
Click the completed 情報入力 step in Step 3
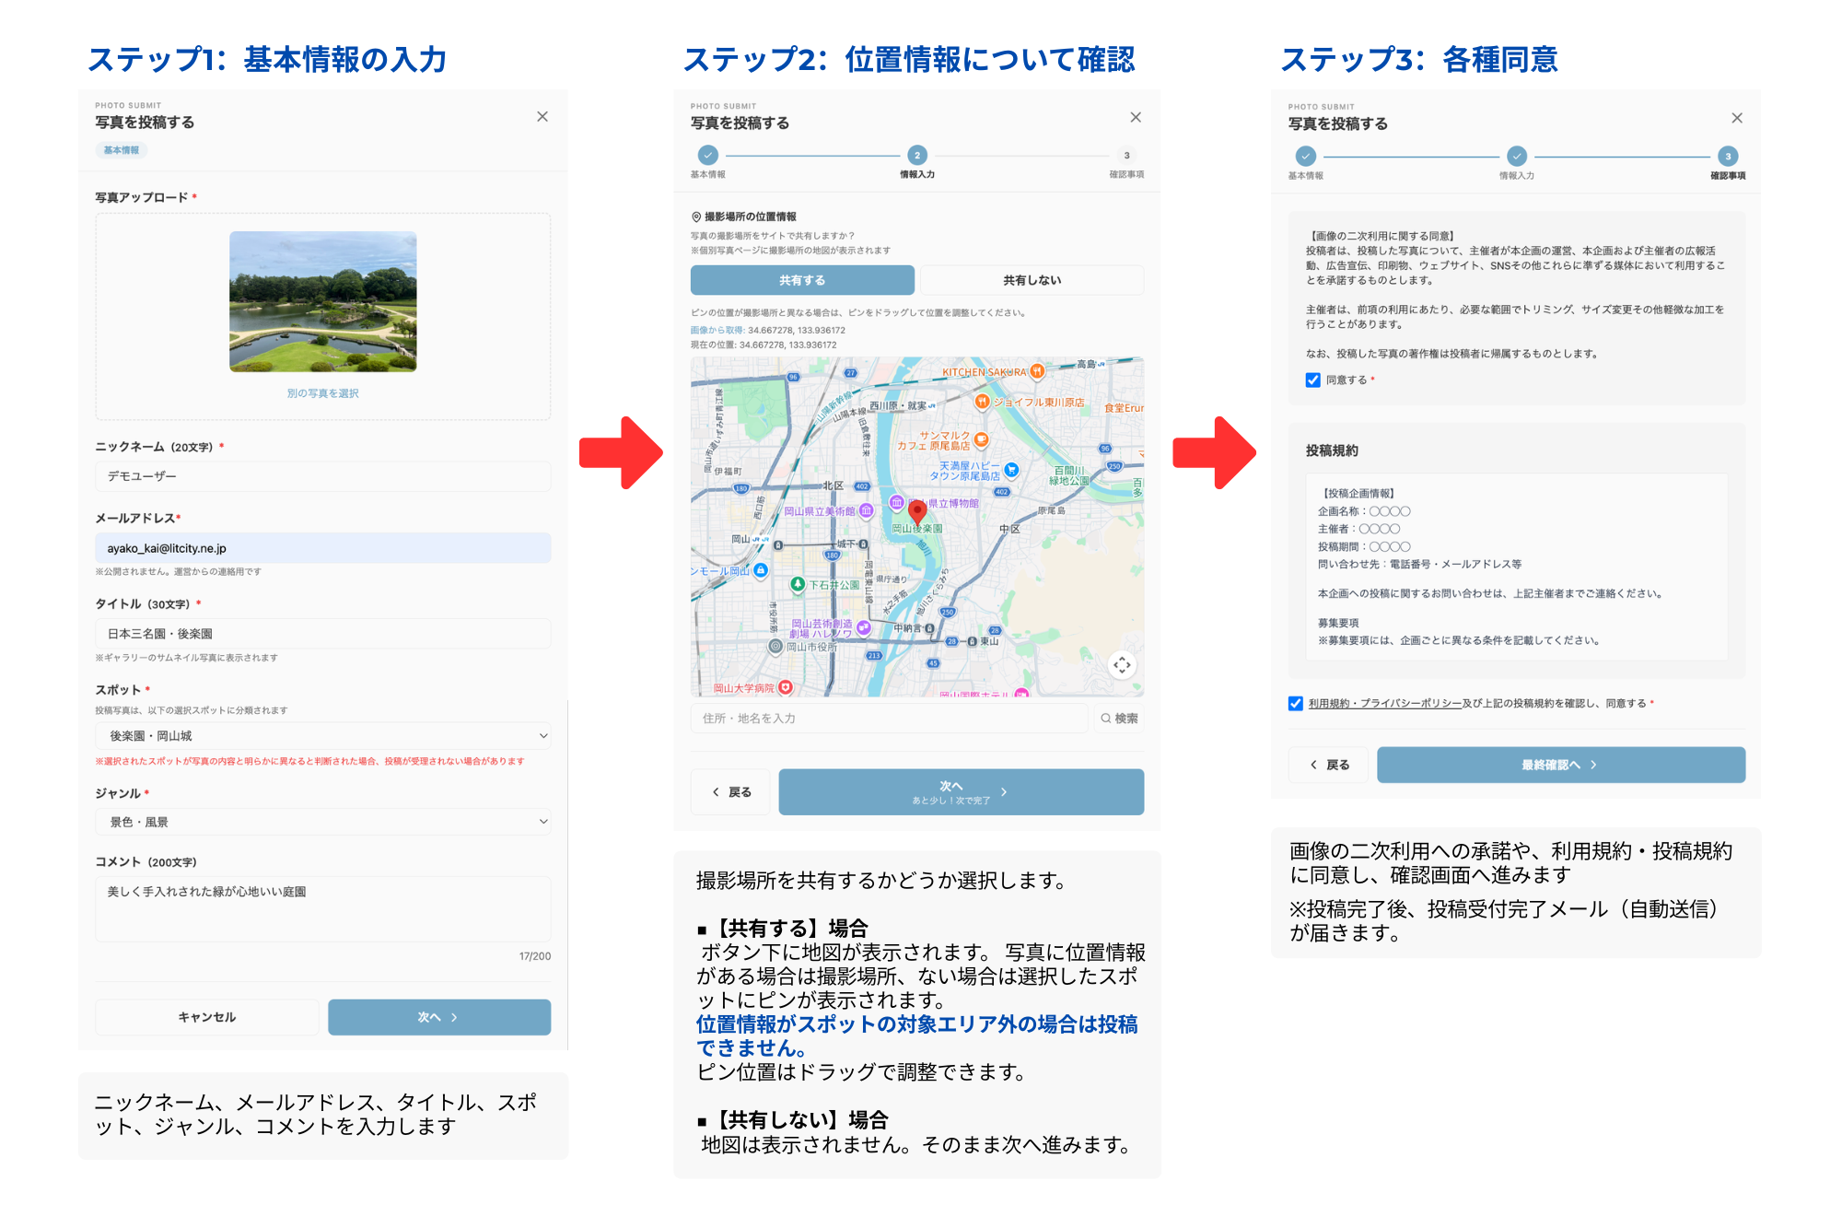(1517, 156)
